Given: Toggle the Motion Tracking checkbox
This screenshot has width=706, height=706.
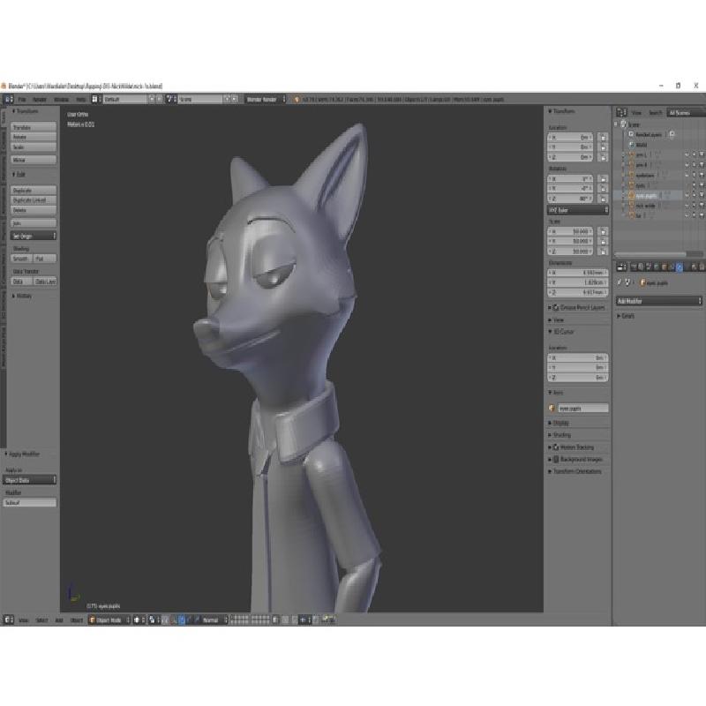Looking at the screenshot, I should tap(556, 447).
